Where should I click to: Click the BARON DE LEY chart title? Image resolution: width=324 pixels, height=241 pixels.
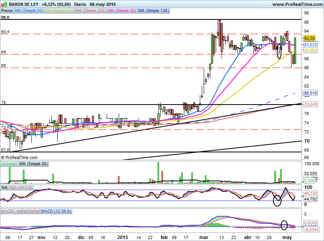click(24, 4)
